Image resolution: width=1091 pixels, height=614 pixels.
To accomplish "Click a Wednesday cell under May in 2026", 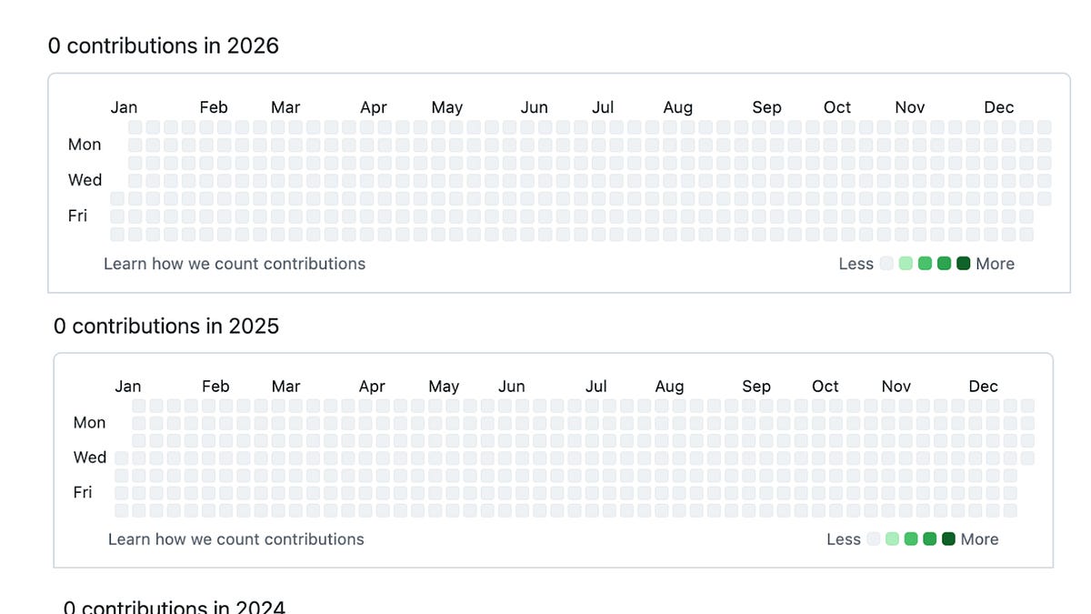I will click(x=446, y=180).
